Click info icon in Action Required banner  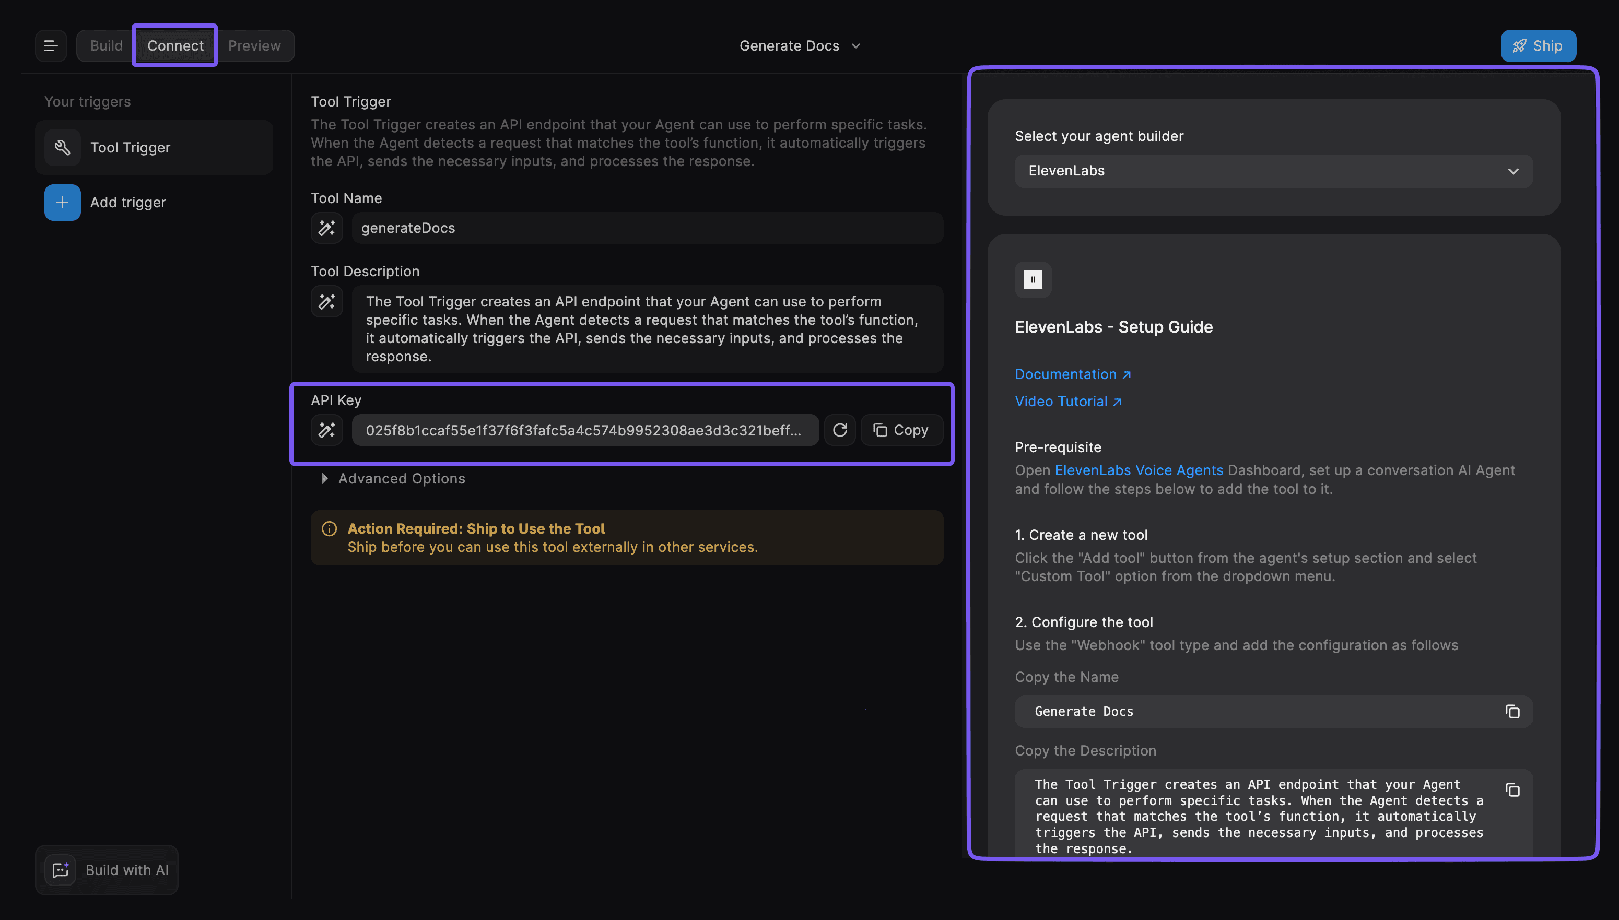329,528
